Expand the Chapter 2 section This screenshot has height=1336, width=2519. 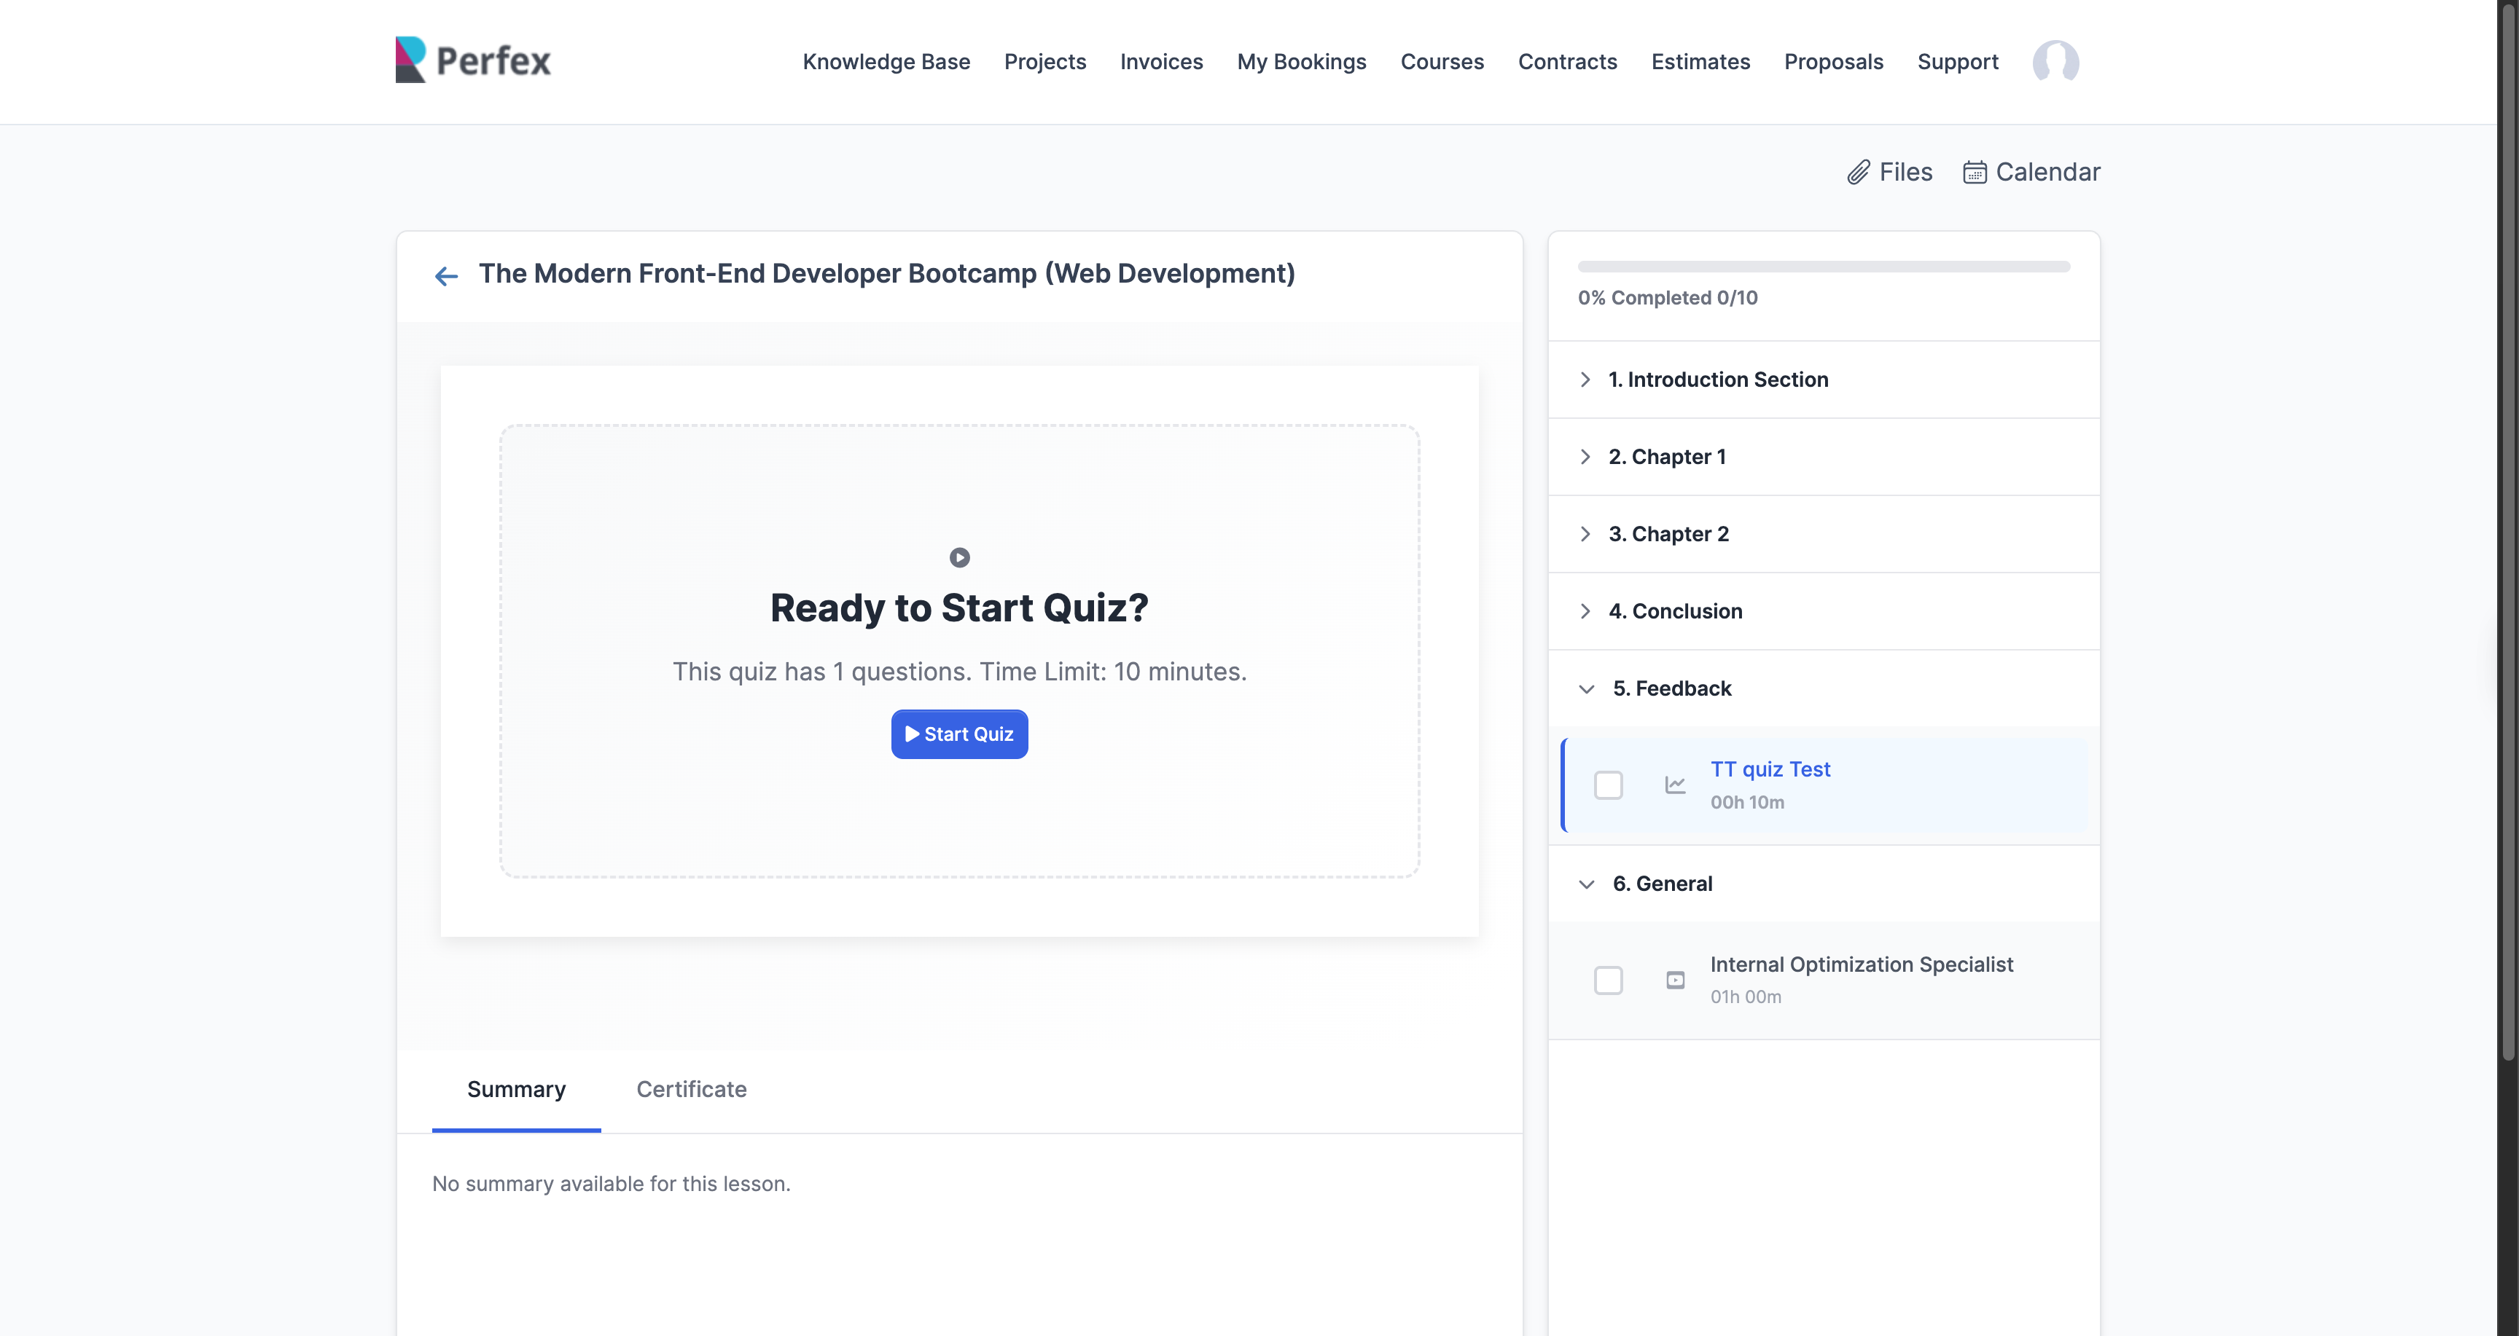coord(1668,534)
